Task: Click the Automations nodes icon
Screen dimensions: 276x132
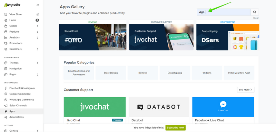Action: tap(6, 117)
